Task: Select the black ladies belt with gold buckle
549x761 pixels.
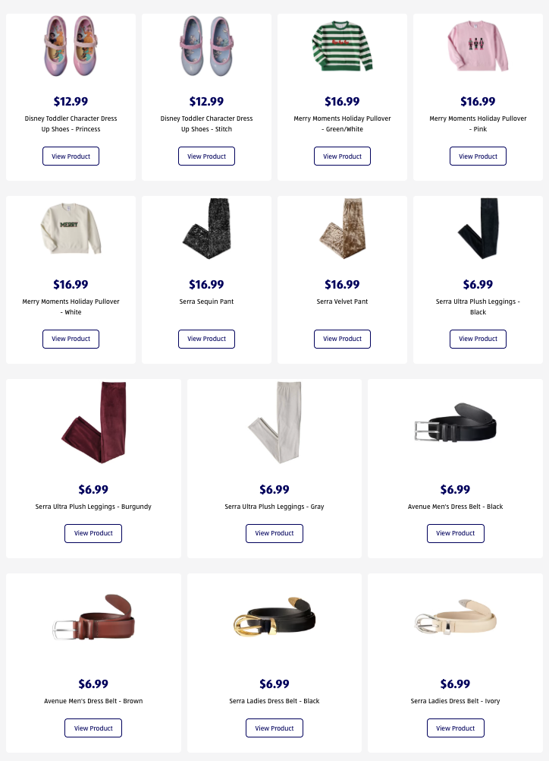Action: click(x=274, y=617)
